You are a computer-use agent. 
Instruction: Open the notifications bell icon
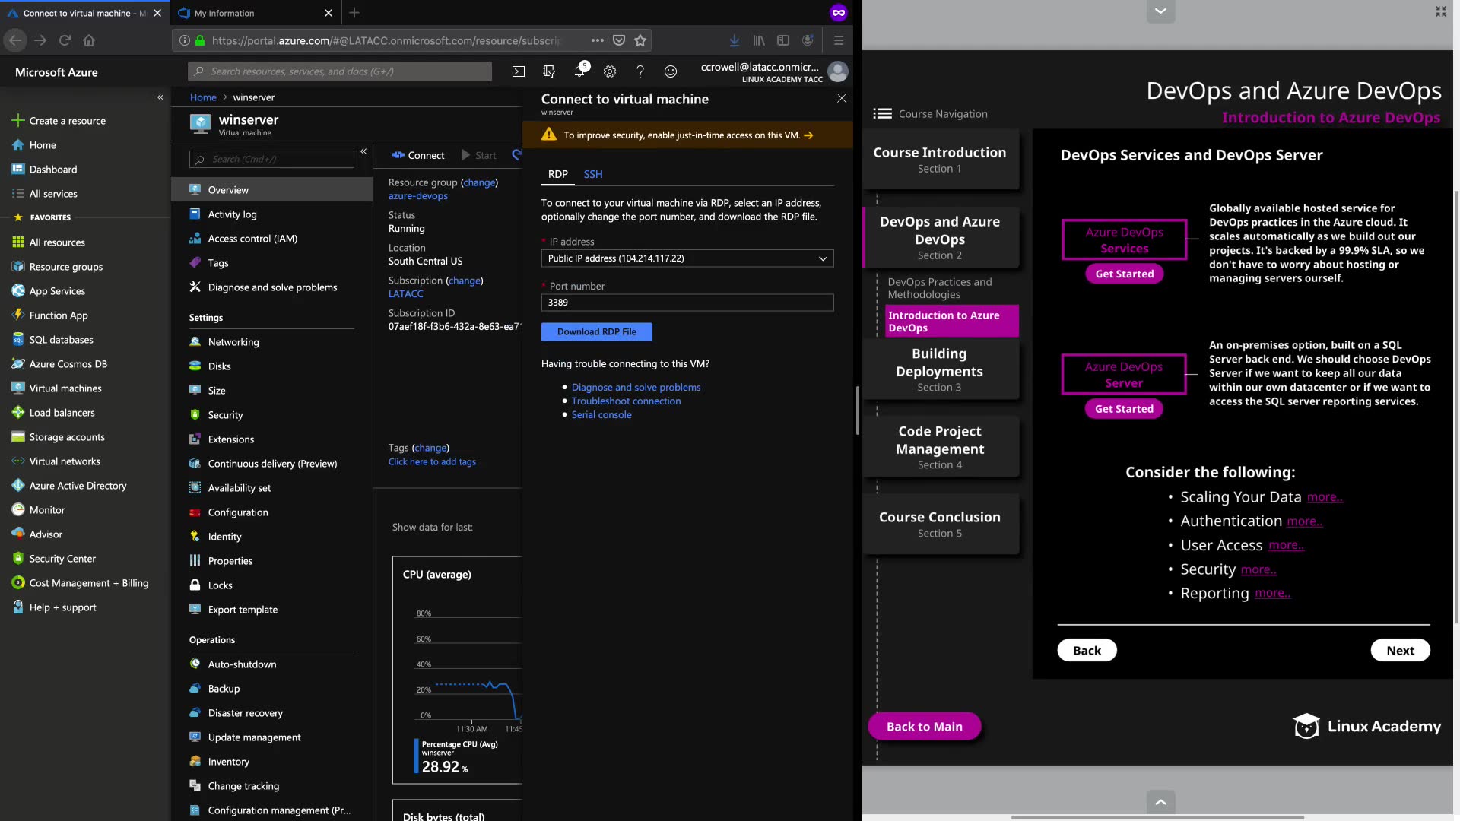tap(579, 71)
